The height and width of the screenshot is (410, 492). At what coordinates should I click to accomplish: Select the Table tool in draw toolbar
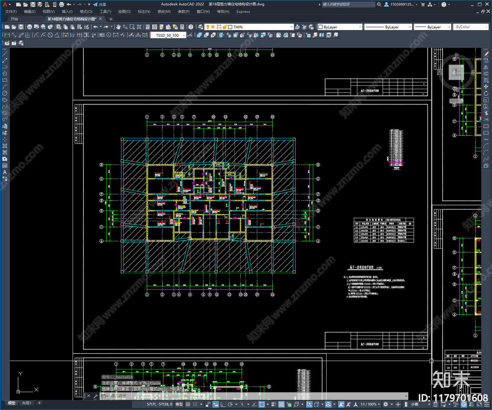[x=5, y=166]
